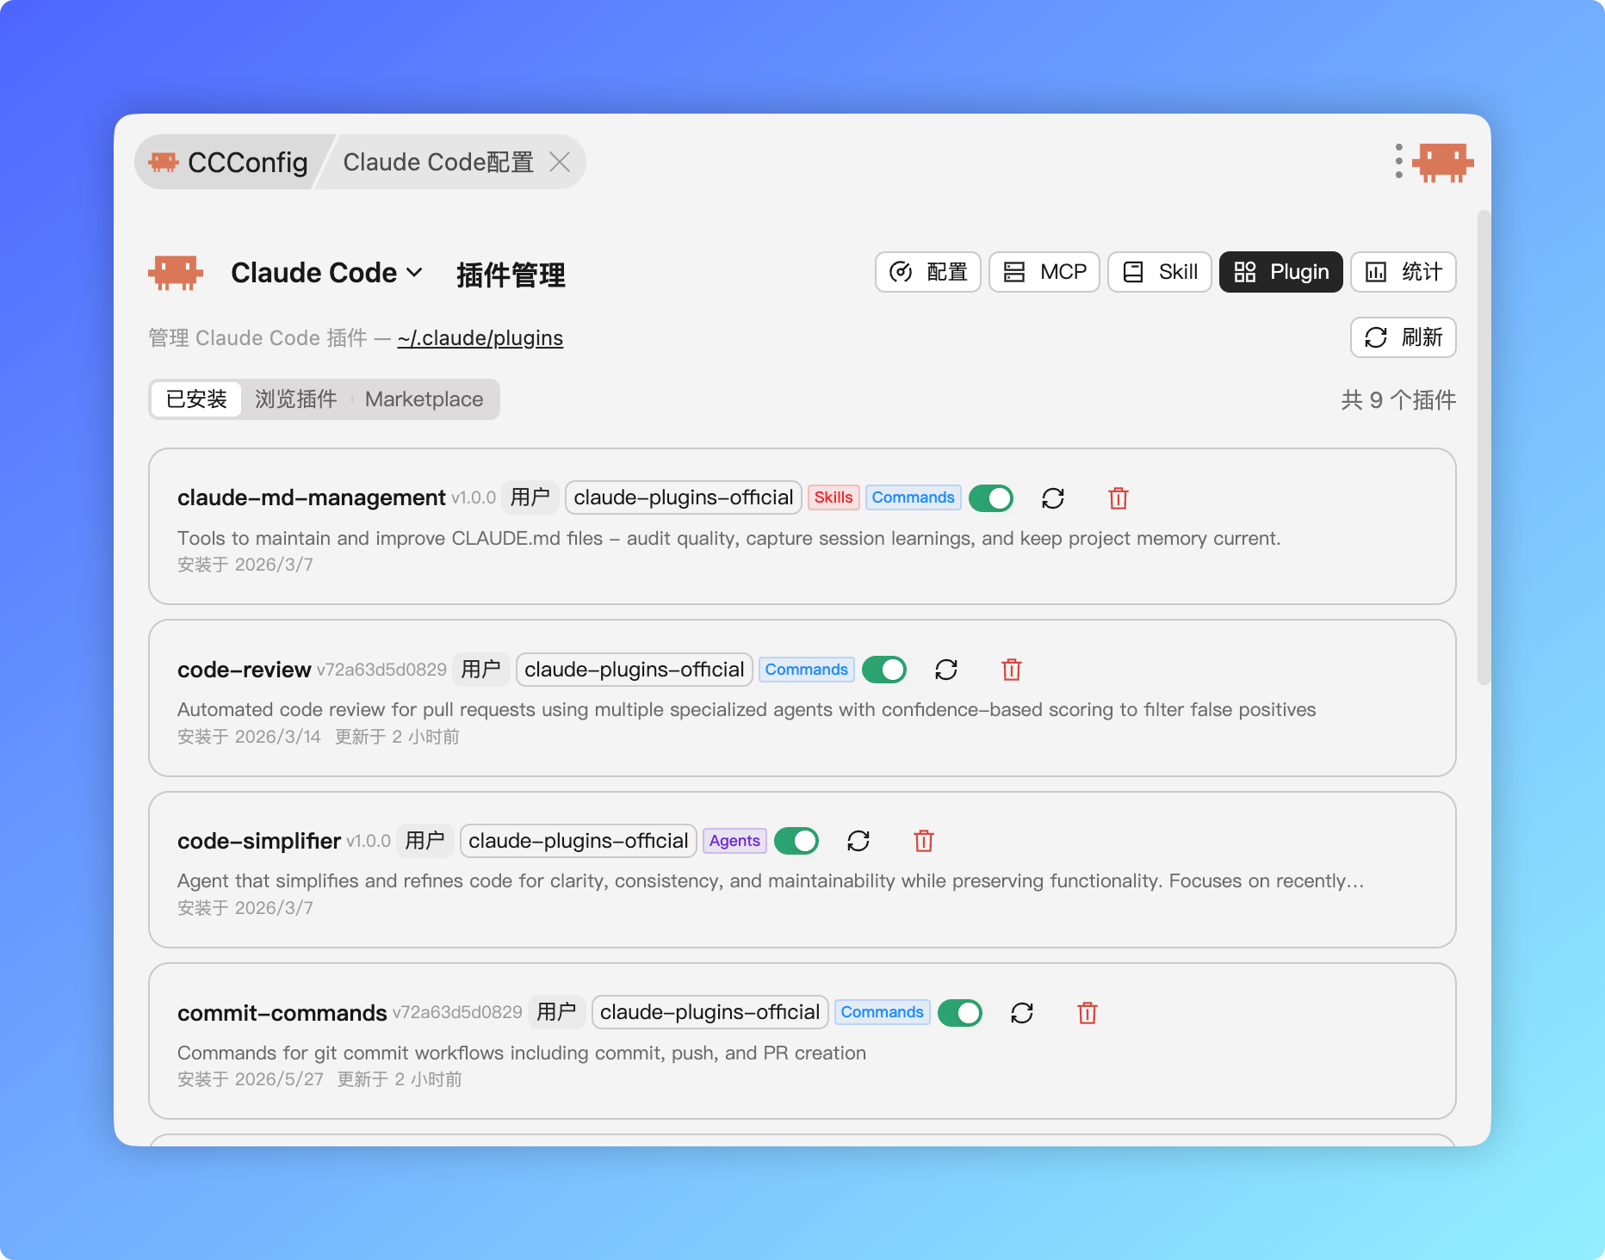Toggle the code-simplifier plugin switch
This screenshot has width=1605, height=1260.
796,841
